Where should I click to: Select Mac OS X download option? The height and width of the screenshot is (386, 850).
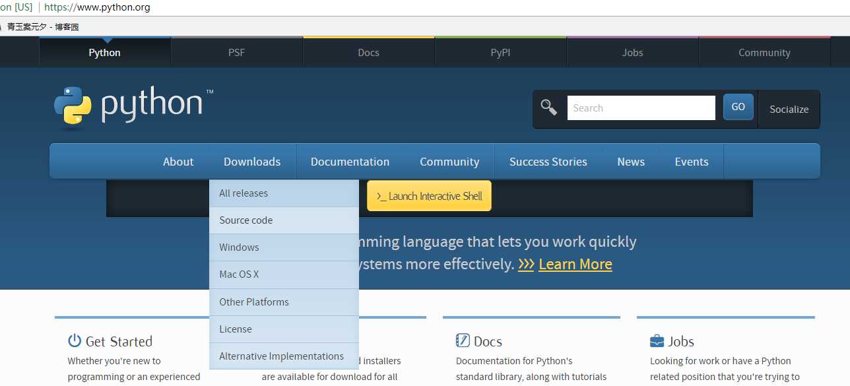[x=284, y=274]
